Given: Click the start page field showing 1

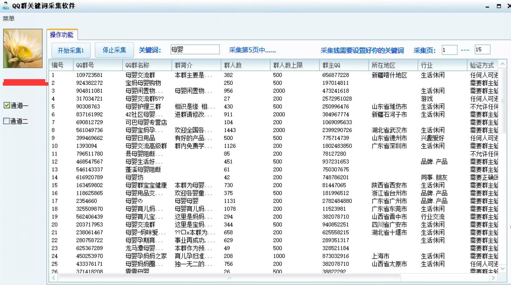Looking at the screenshot, I should point(449,50).
